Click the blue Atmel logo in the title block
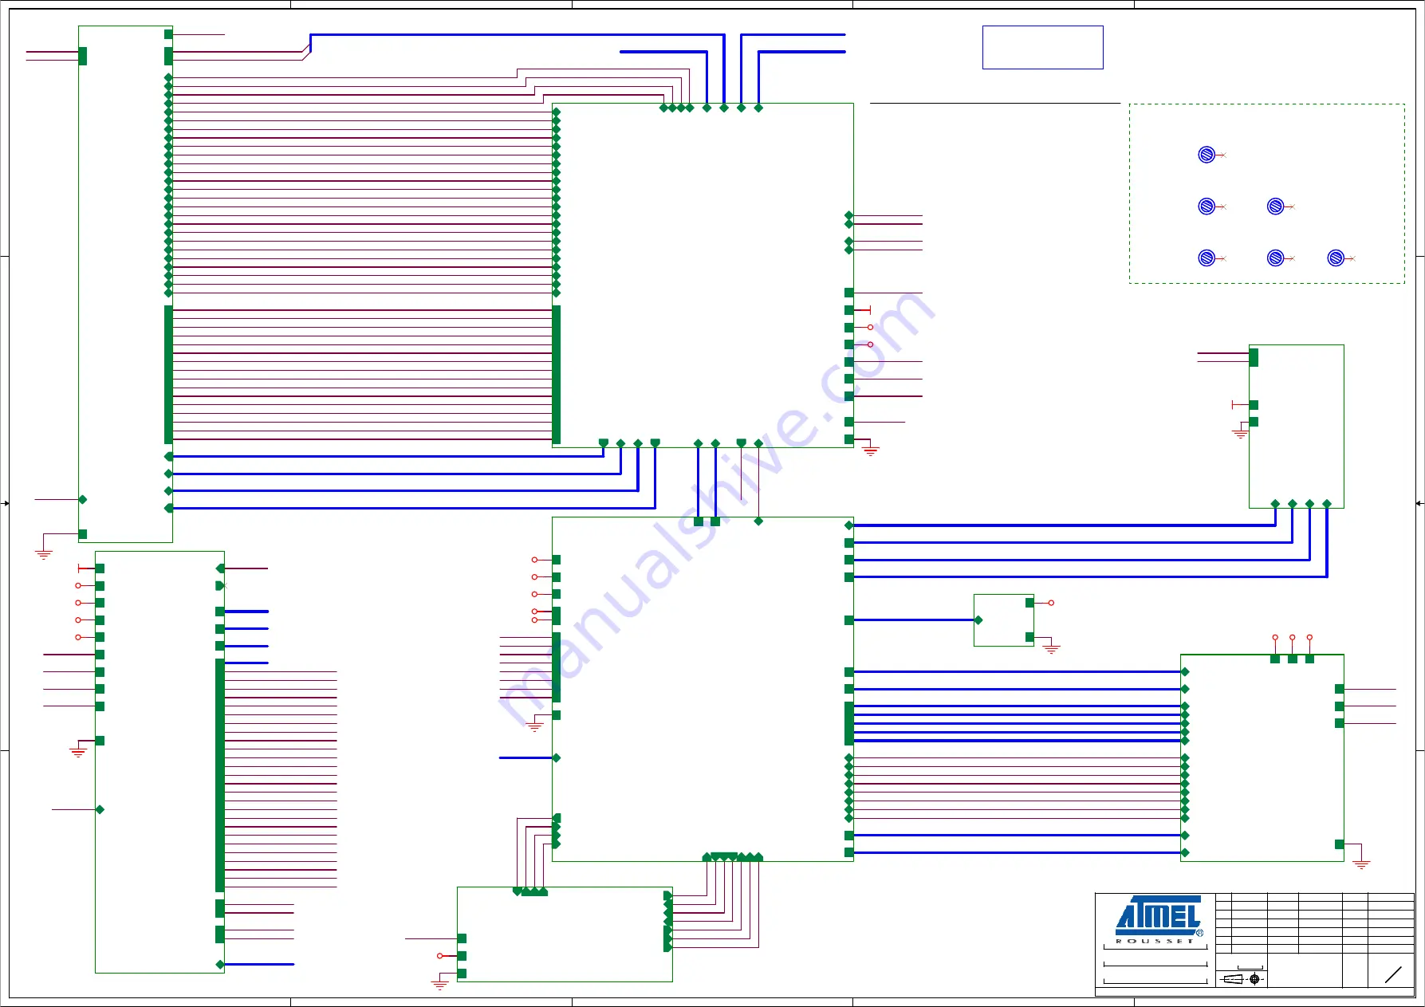Image resolution: width=1425 pixels, height=1007 pixels. point(1159,915)
